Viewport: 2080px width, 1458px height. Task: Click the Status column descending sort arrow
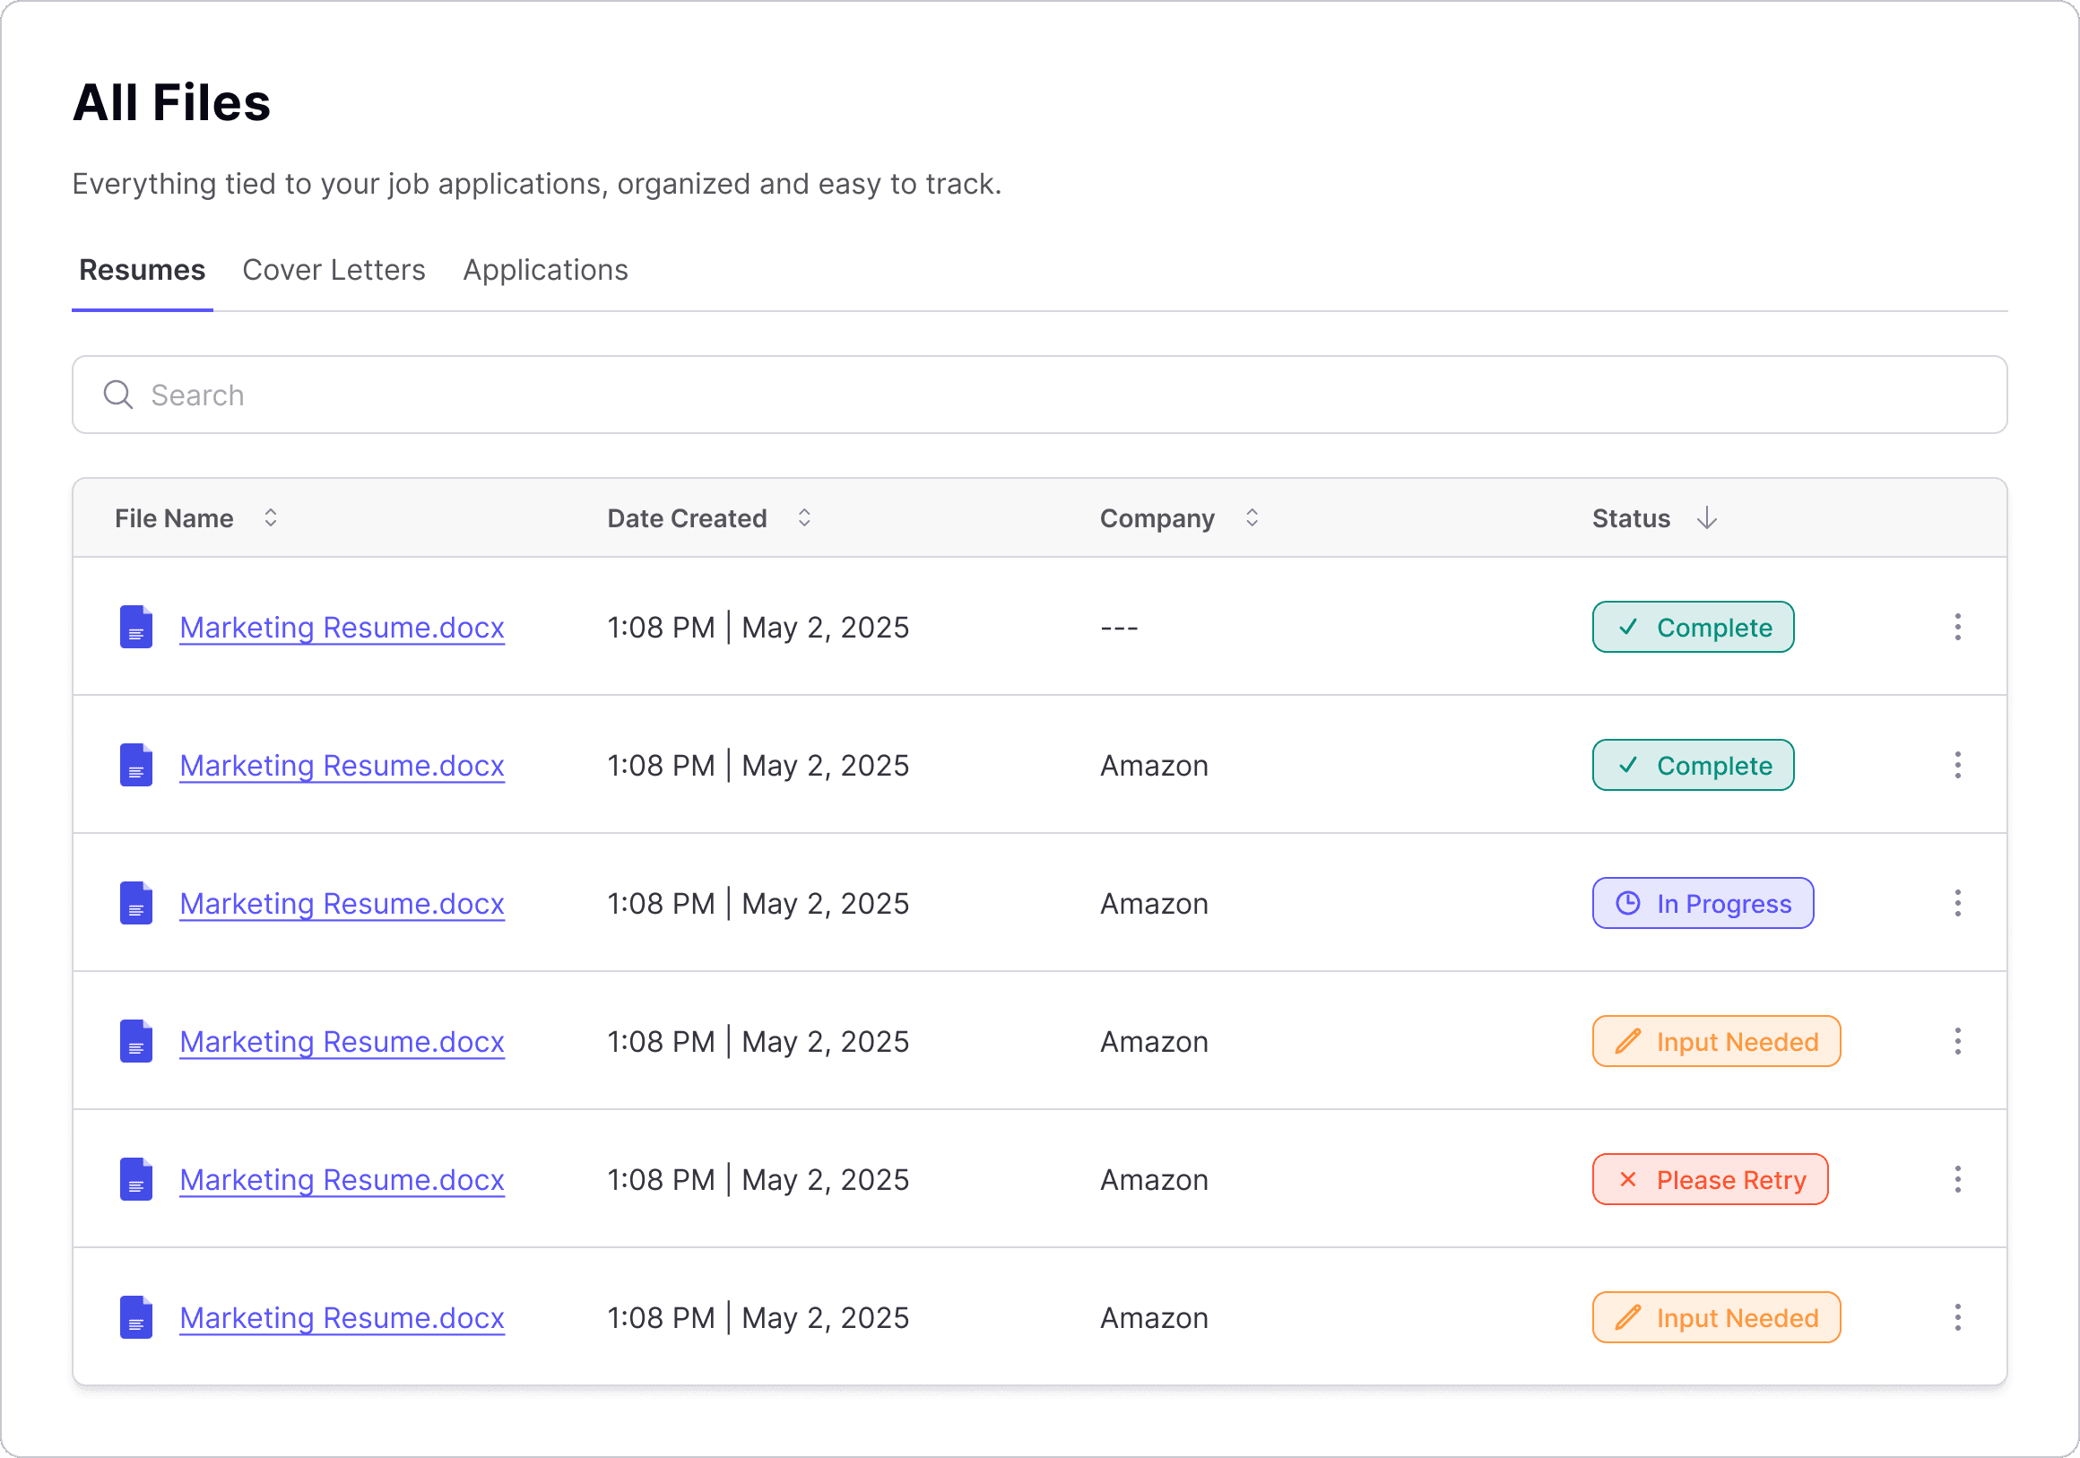(x=1707, y=517)
